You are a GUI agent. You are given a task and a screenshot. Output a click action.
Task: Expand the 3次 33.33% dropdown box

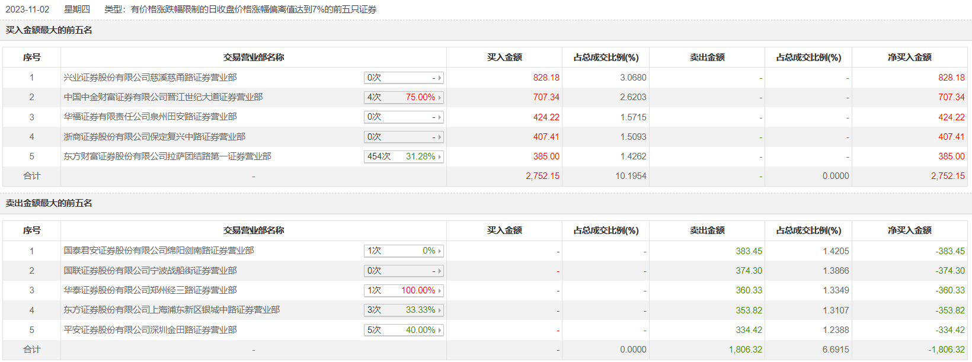[404, 310]
